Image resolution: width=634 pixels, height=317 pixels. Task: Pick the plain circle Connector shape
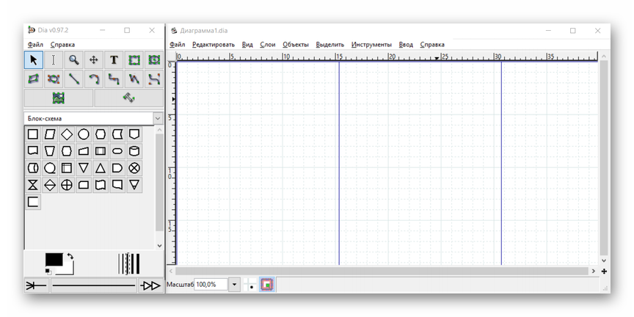[84, 134]
